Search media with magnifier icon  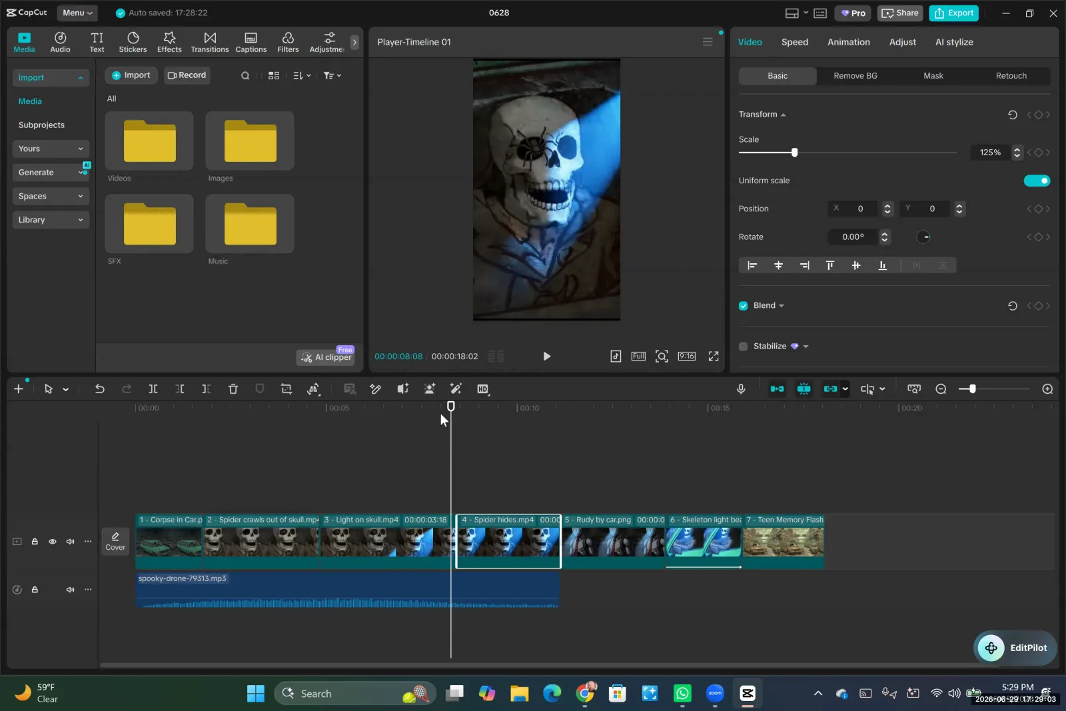tap(245, 76)
